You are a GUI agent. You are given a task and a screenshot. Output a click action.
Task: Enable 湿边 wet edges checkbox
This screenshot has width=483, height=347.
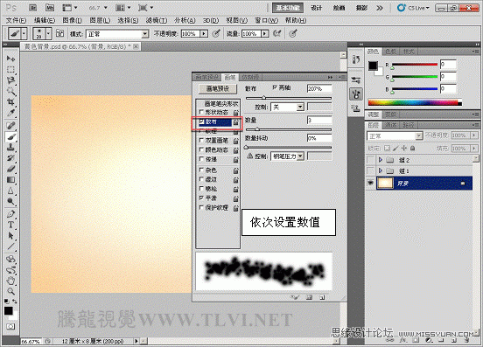coord(201,178)
